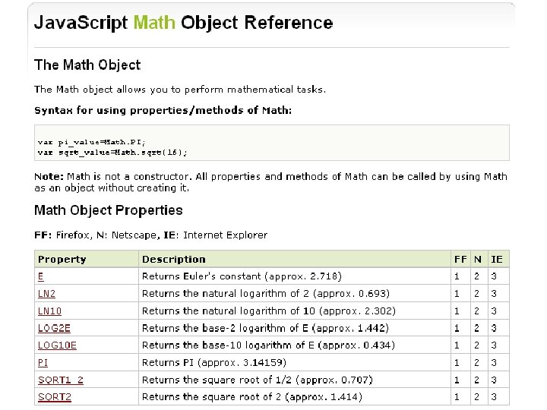
Task: Open the E property link
Action: 41,276
